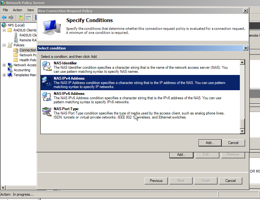Select the Network Access Protection icon
Image resolution: width=260 pixels, height=200 pixels.
[x=10, y=65]
